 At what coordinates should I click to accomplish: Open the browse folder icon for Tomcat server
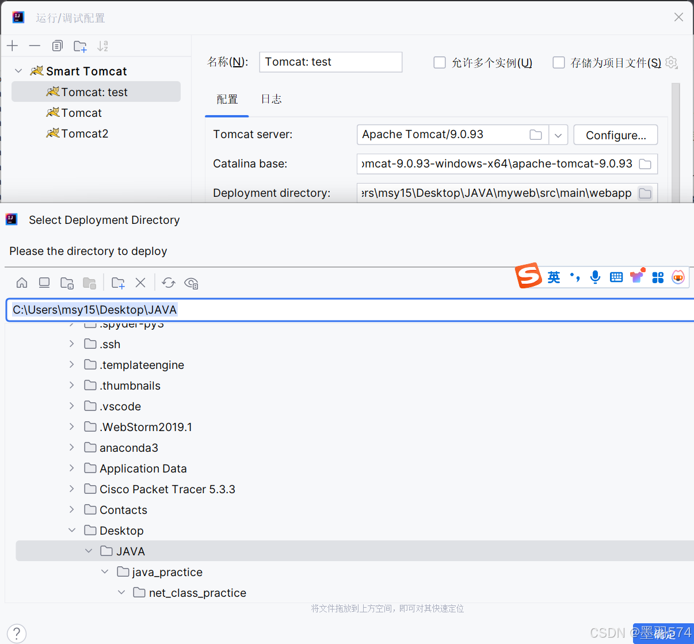pos(536,135)
